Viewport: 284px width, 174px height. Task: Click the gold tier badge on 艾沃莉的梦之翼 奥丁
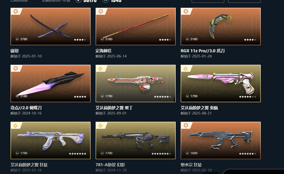[x=100, y=69]
